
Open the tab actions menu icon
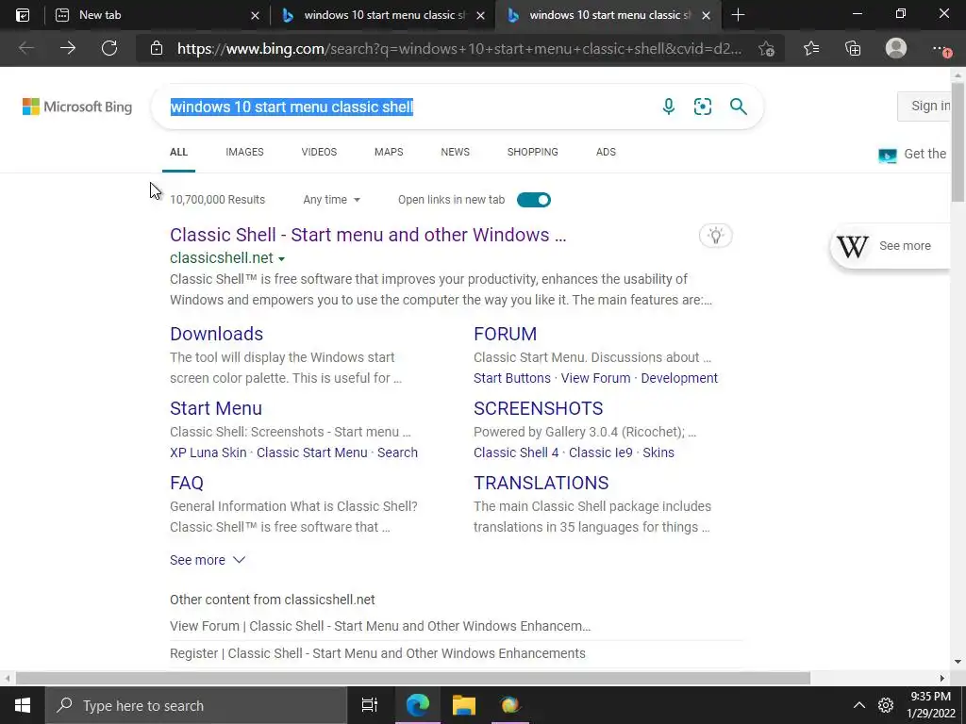pos(23,15)
